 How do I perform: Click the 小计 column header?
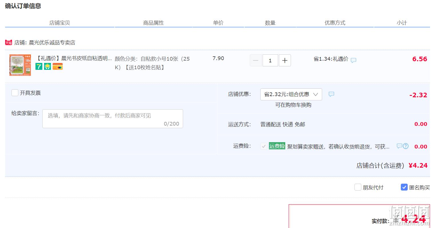coord(402,23)
